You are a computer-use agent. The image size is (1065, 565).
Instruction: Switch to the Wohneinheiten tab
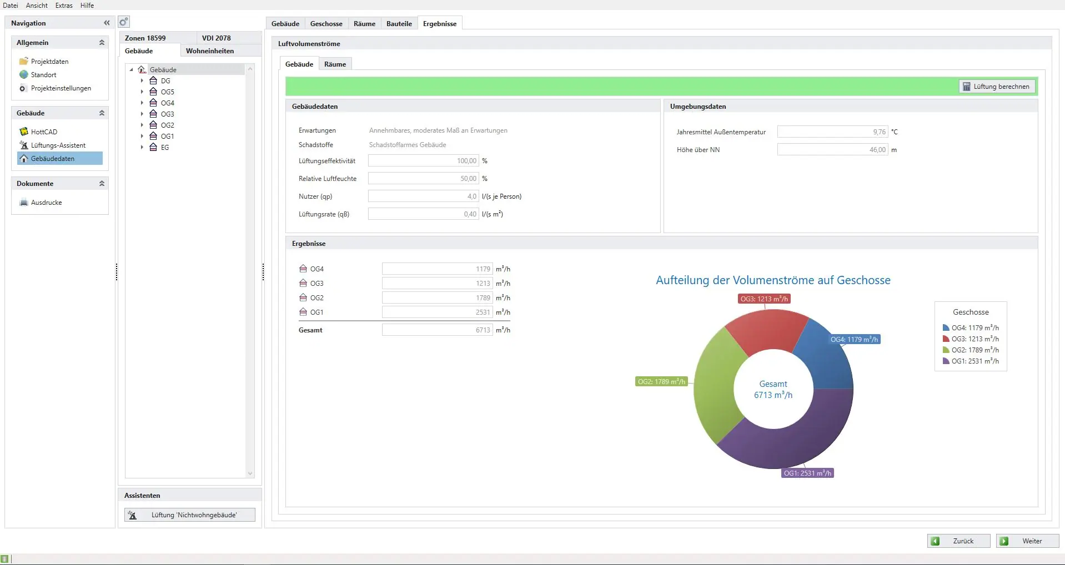[210, 51]
